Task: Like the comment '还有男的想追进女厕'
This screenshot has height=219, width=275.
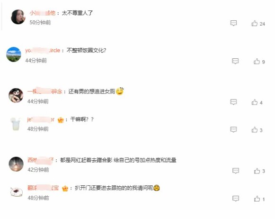Action: [255, 102]
